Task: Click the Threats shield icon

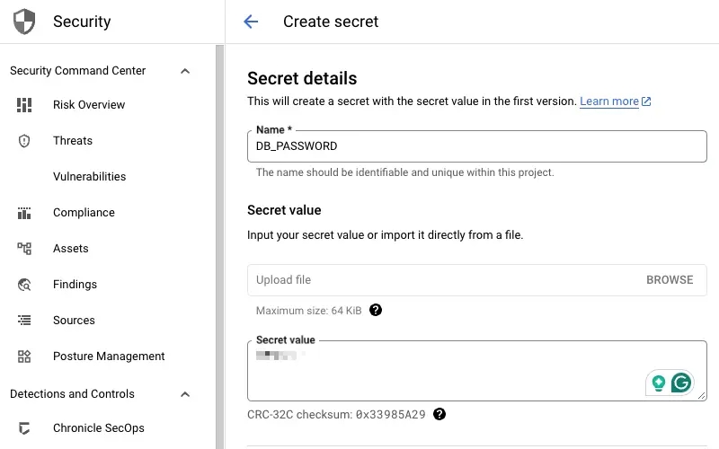Action: click(24, 141)
